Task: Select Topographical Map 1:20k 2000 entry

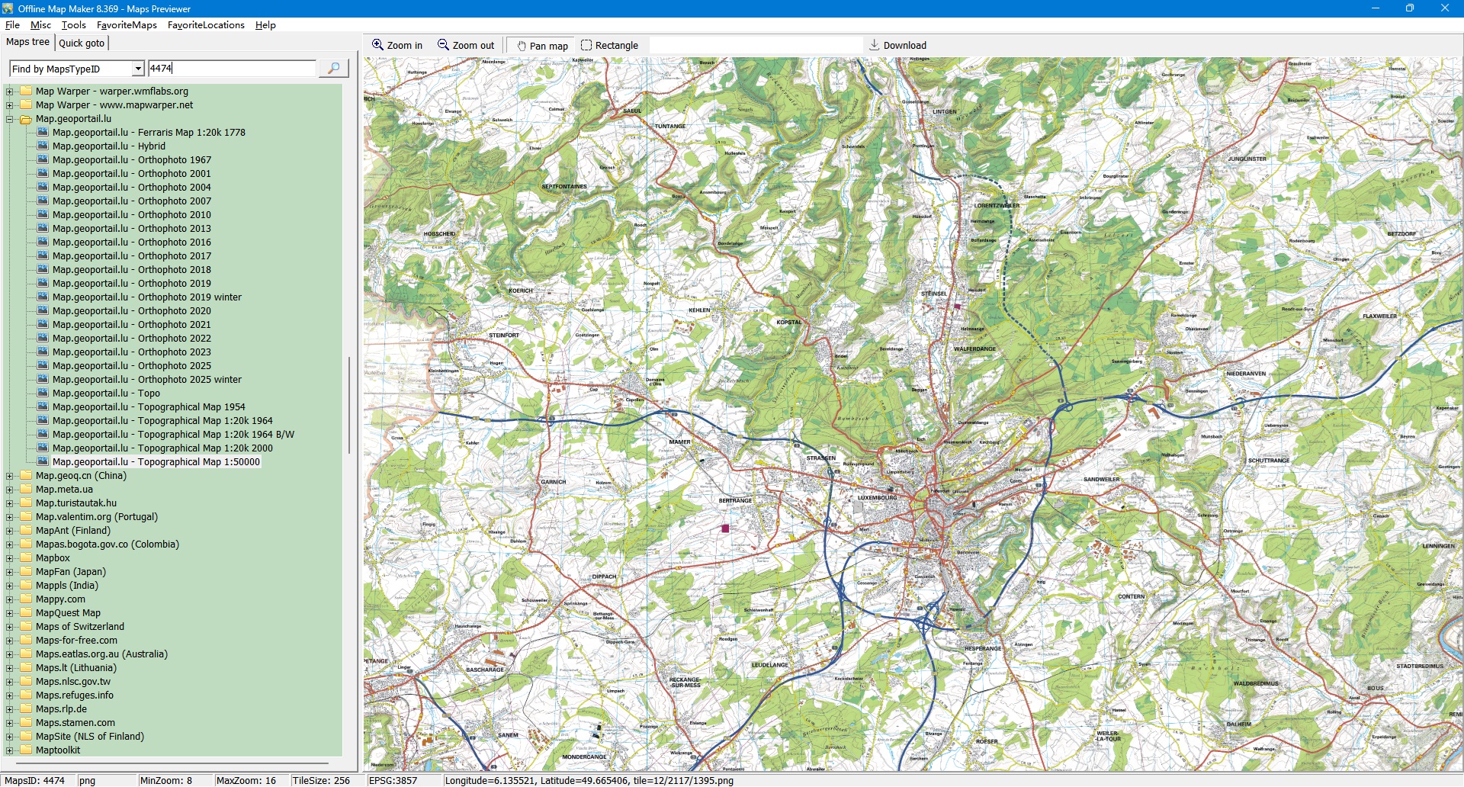Action: [162, 448]
